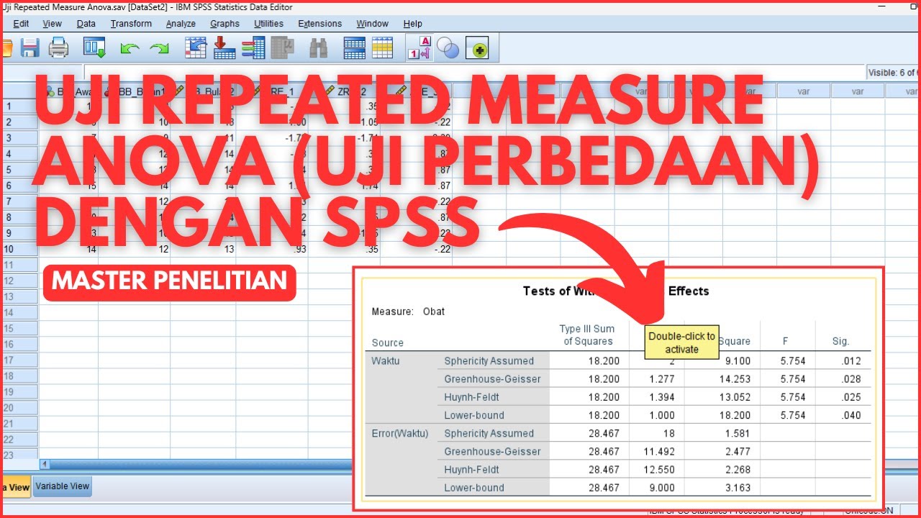Click the Print icon in toolbar
This screenshot has width=921, height=518.
coord(58,48)
